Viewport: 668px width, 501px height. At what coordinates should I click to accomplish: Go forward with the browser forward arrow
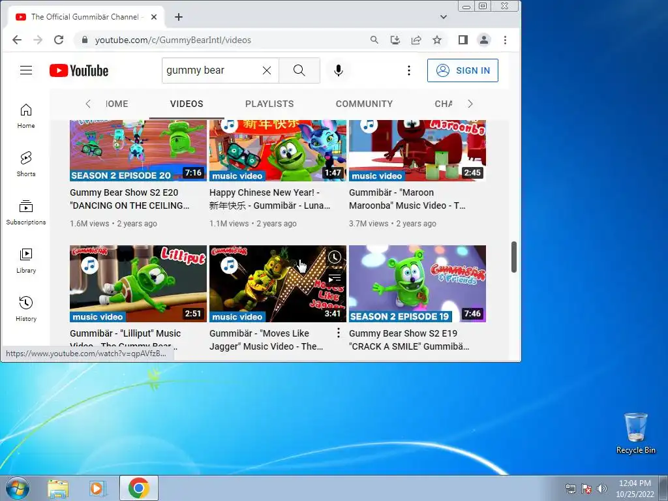pyautogui.click(x=38, y=40)
